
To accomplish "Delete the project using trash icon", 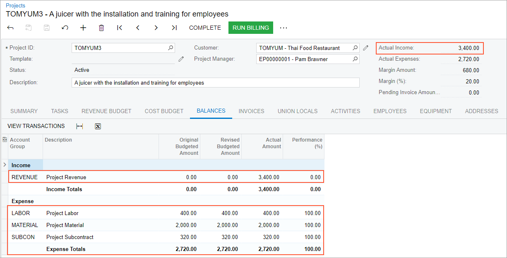I will (101, 28).
